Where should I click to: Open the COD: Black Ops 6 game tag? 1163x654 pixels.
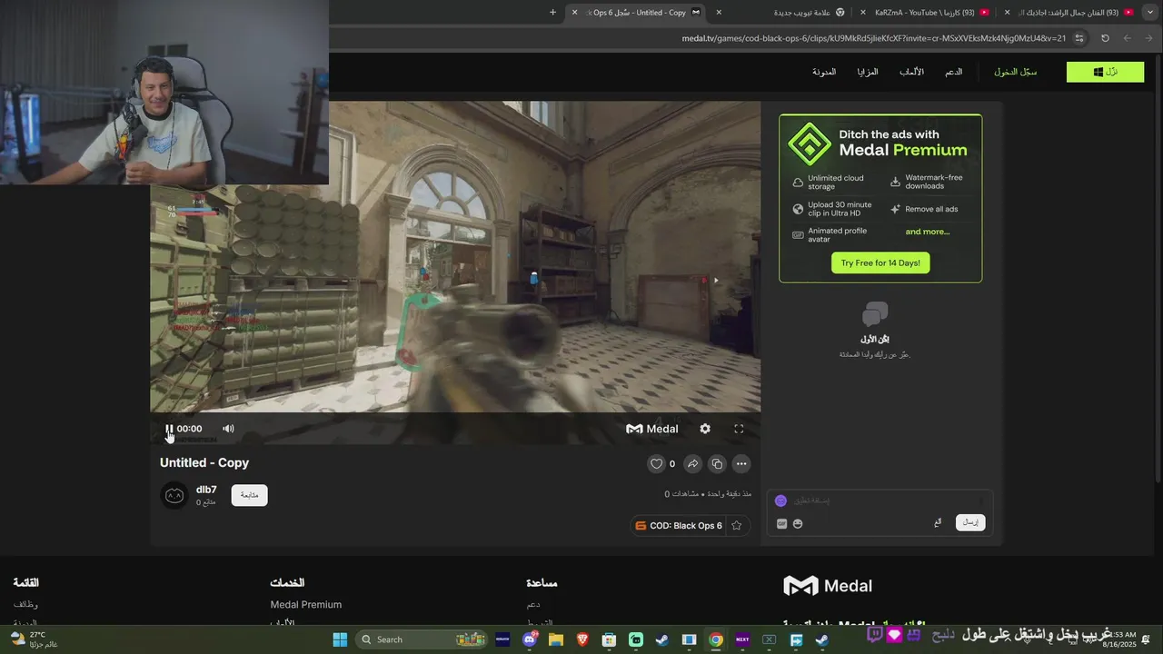679,525
